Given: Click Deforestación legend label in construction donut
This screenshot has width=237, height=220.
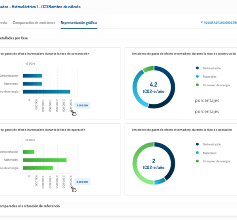Looking at the screenshot, I should tap(212, 68).
